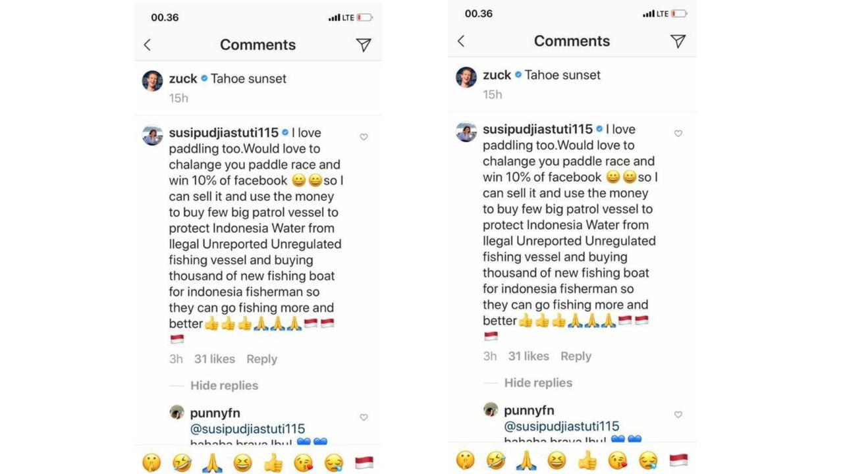The image size is (843, 474).
Task: Click Hide replies in right screenshot
Action: coord(538,382)
